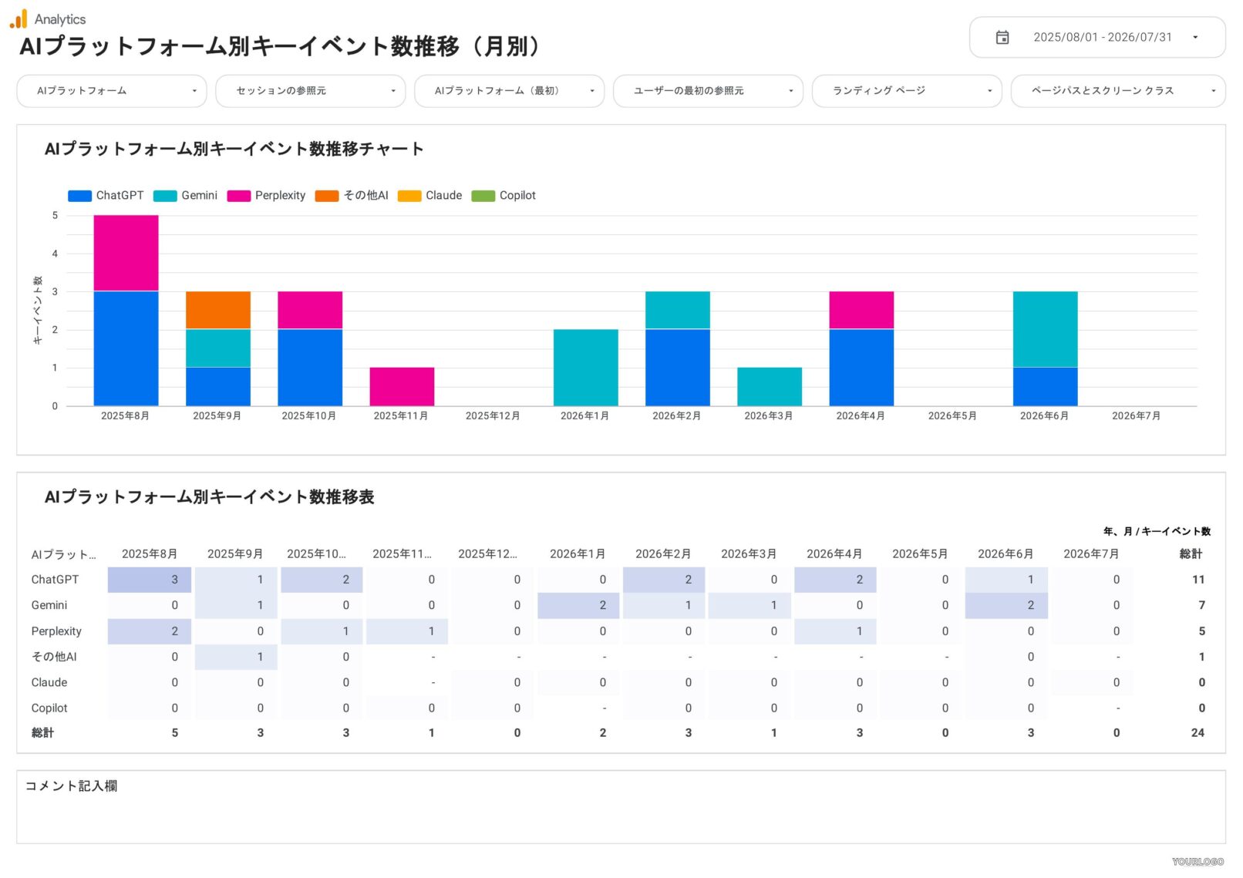Open the date range dropdown arrow

(x=1194, y=37)
